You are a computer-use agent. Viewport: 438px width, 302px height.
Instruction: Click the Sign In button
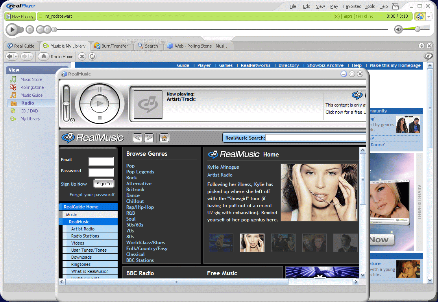[x=104, y=184]
